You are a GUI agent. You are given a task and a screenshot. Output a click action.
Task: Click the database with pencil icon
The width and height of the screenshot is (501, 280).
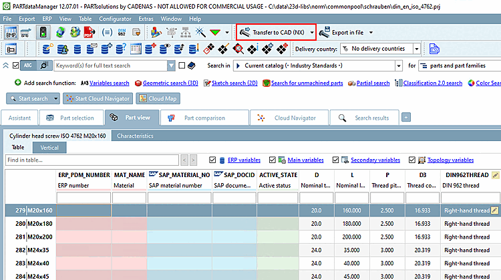coord(194,49)
